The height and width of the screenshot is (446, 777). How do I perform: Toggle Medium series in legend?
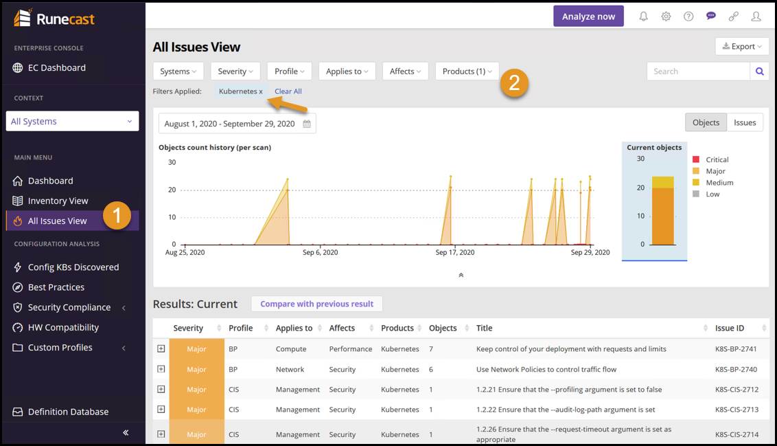coord(712,183)
